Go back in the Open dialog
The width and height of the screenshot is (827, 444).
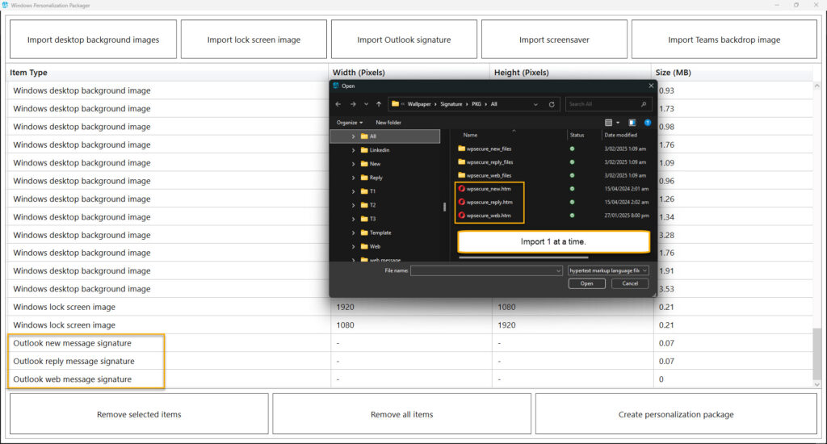[338, 104]
